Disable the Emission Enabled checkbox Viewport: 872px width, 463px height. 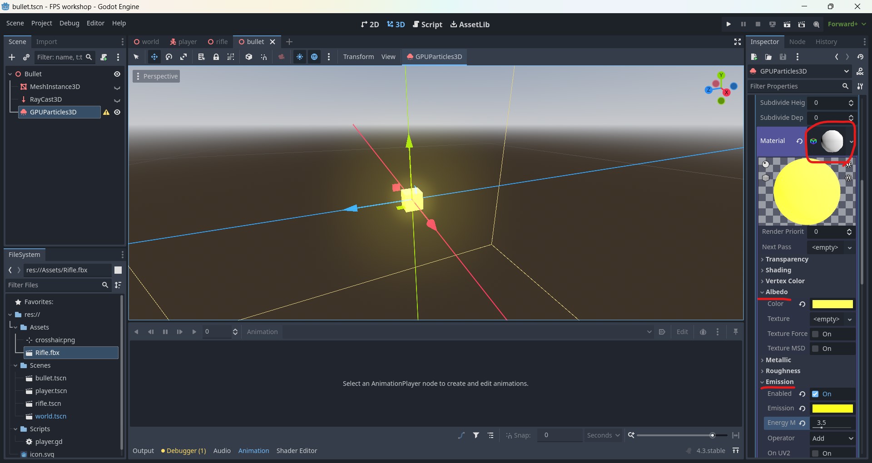(x=815, y=394)
